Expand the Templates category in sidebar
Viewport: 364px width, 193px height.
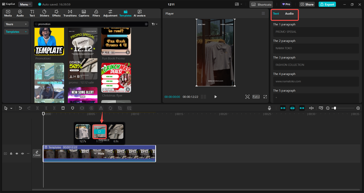[16, 32]
